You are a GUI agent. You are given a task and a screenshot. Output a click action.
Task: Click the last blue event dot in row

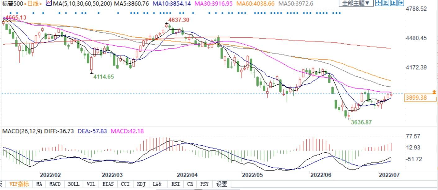340,13
